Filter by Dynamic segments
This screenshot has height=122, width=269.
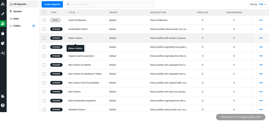17,11
